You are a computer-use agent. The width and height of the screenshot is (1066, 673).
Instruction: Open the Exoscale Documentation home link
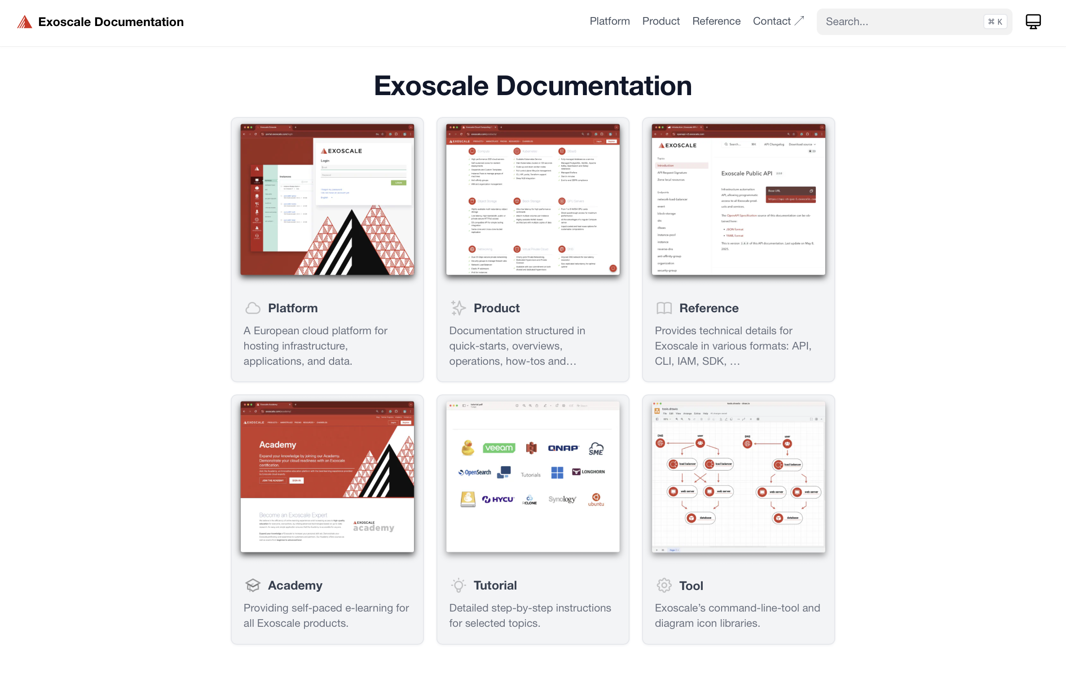[100, 22]
